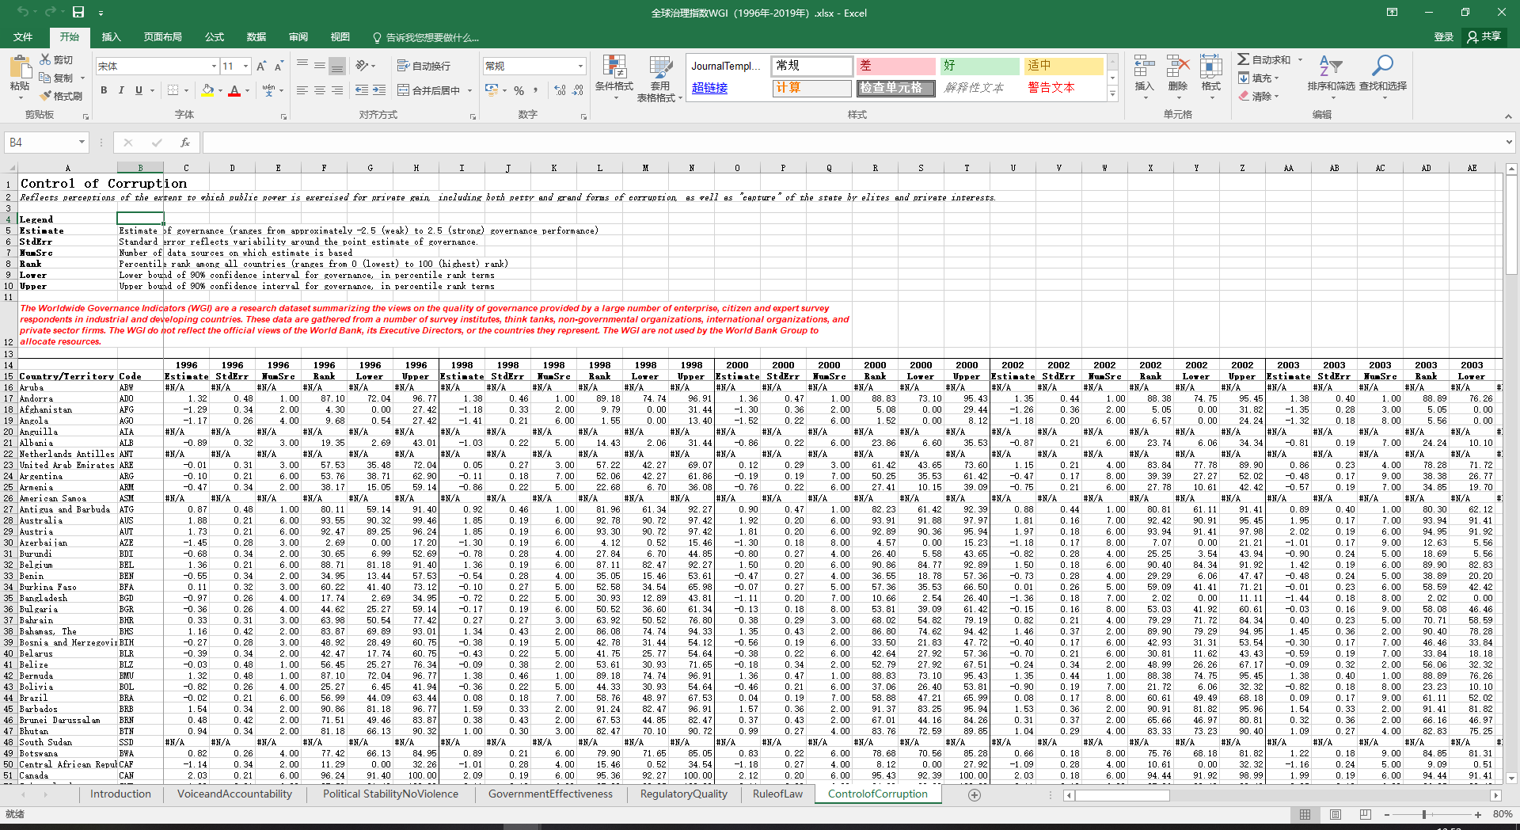Click the Share (共享) person icon
The width and height of the screenshot is (1520, 830).
(x=1472, y=36)
